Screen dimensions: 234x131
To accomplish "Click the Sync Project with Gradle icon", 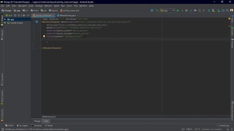I will [x=209, y=11].
